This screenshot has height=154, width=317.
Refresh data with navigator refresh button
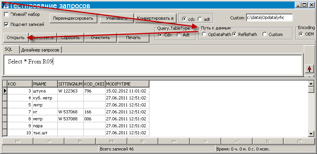[x=299, y=142]
